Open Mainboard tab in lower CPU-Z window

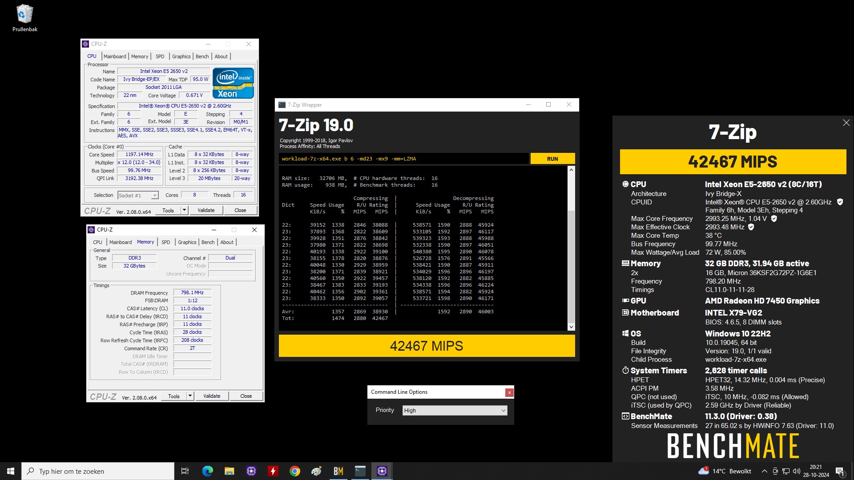tap(121, 242)
